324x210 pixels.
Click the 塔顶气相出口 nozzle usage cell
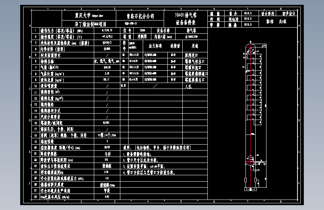[x=195, y=61]
